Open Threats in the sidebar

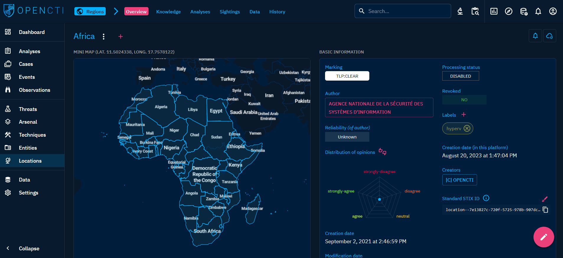pos(28,109)
